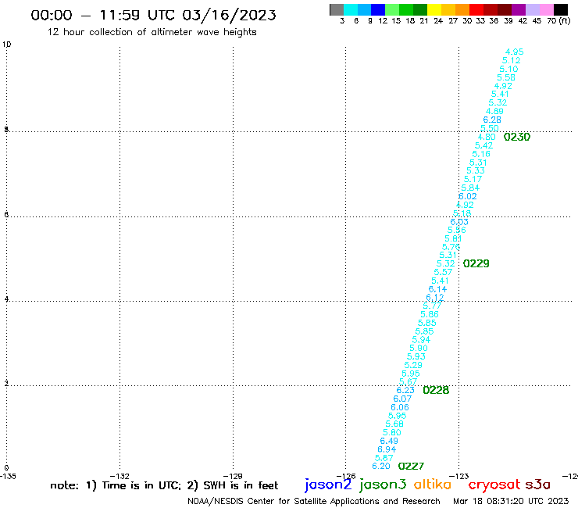Click the wave height value 4.80
578x508 pixels.
487,137
